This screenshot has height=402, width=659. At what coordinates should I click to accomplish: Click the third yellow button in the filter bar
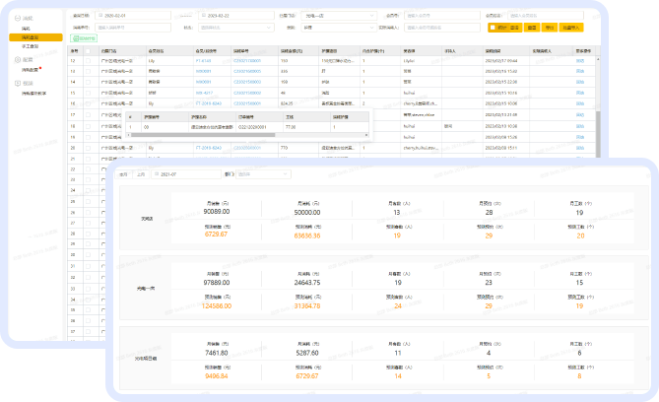[x=550, y=28]
